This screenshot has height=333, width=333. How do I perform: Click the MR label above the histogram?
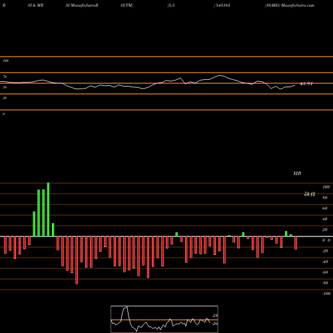[297, 173]
